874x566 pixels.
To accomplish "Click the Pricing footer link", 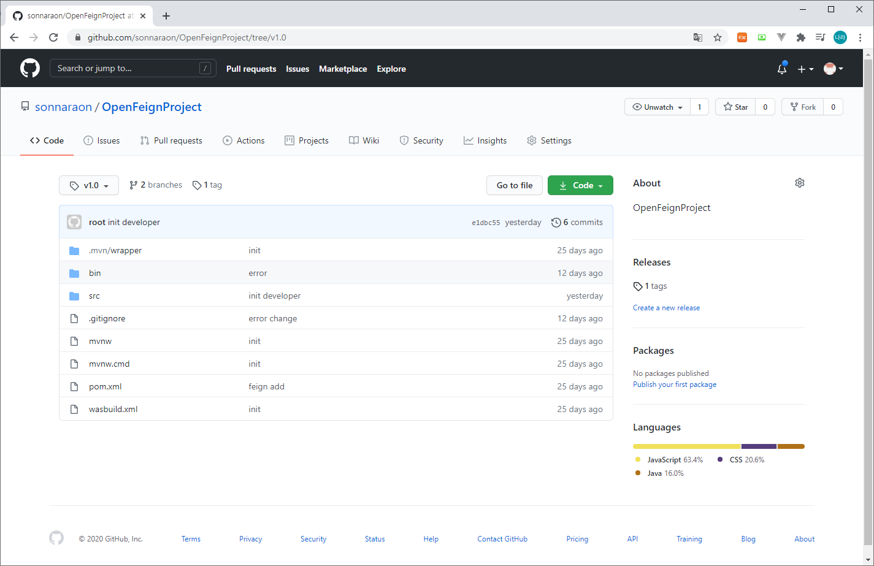I will point(577,539).
